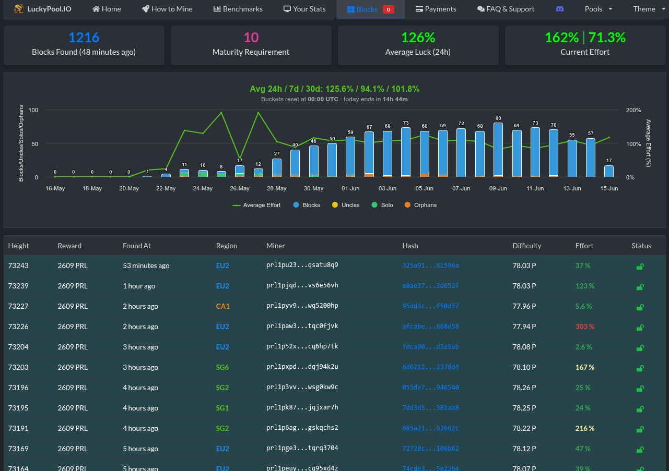Click the 15-Jun bar labeled 17
The width and height of the screenshot is (669, 471).
click(609, 172)
